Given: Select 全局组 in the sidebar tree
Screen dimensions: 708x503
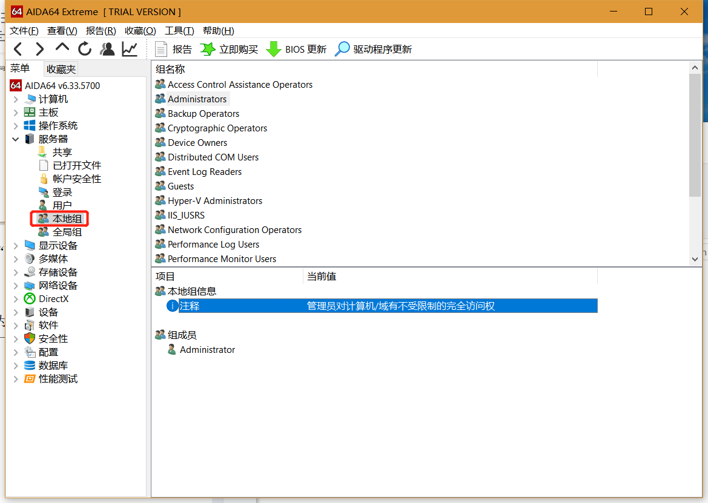Looking at the screenshot, I should click(67, 232).
